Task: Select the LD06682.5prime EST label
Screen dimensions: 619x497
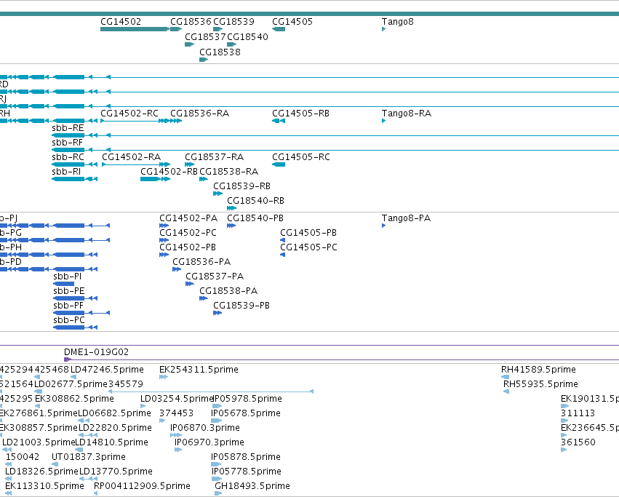Action: 115,413
